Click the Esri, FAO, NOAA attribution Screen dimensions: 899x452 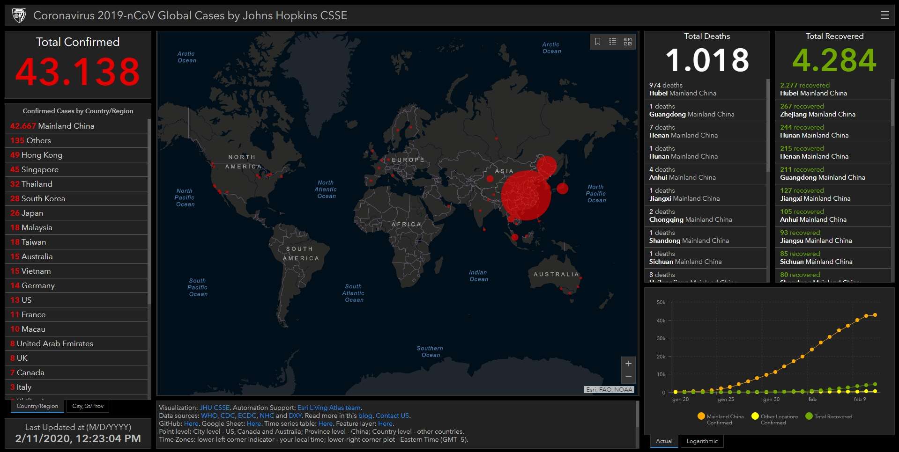tap(609, 389)
